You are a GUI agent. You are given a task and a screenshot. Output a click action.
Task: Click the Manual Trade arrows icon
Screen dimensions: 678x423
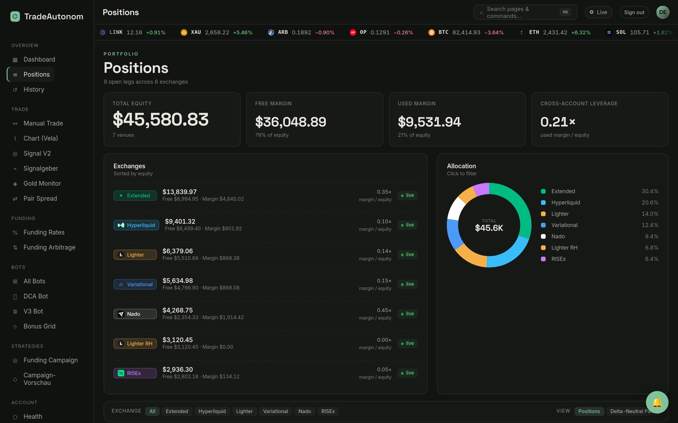tap(15, 123)
